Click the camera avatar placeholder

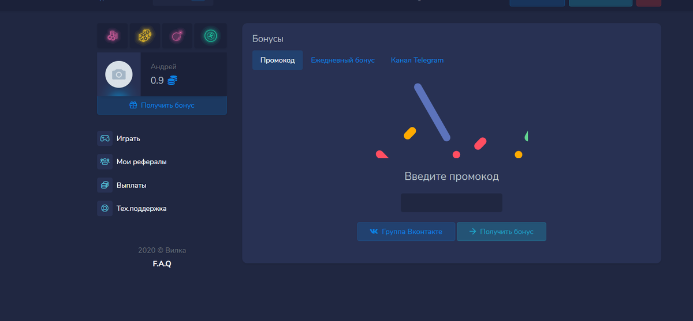tap(119, 74)
